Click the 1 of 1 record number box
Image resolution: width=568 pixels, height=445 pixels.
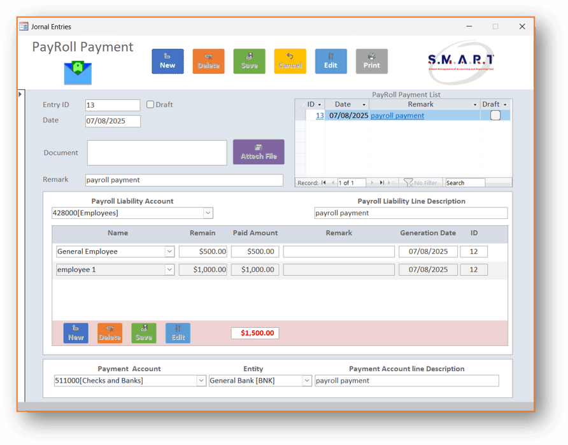(x=351, y=183)
